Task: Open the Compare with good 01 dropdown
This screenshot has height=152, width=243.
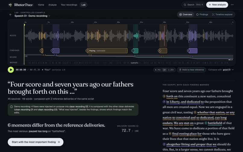Action: [x=221, y=70]
